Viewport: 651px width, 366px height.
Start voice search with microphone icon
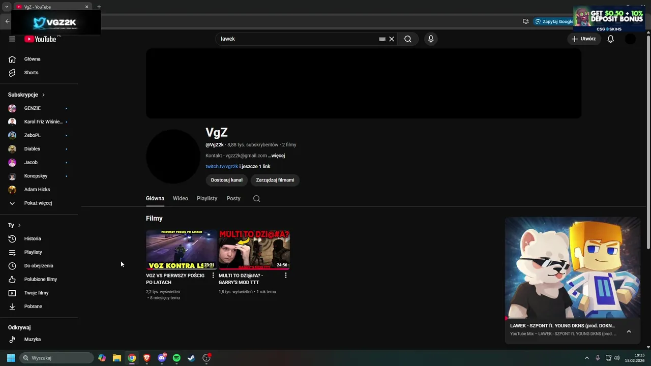(431, 39)
